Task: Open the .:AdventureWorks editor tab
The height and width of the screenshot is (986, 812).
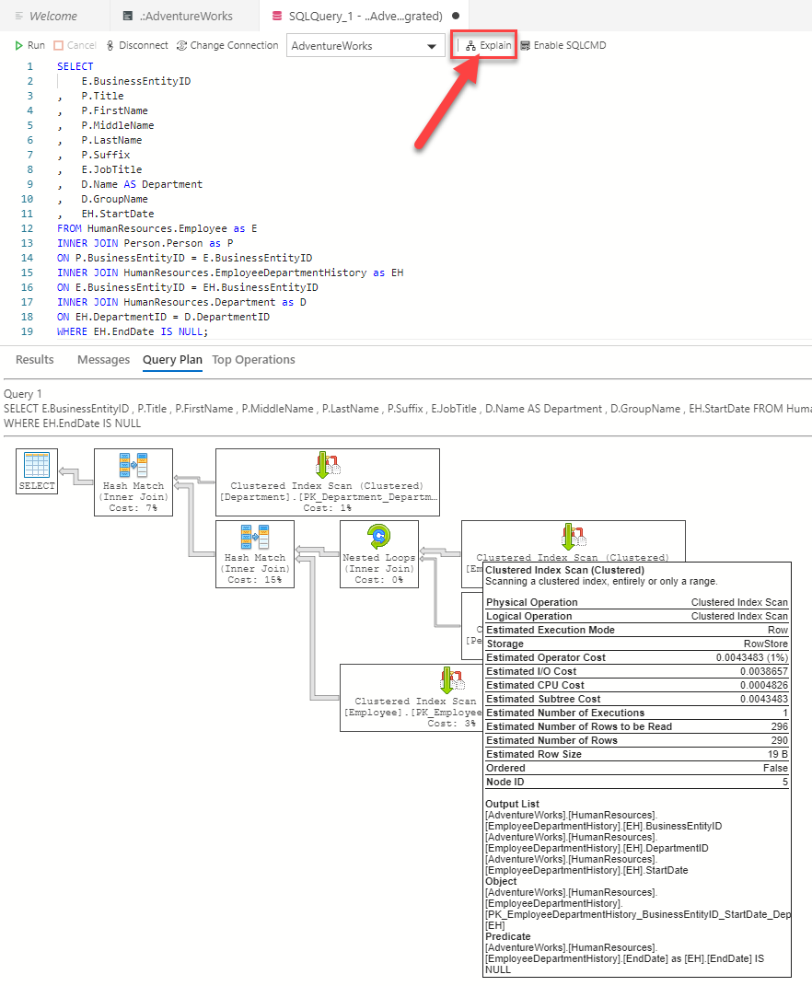Action: (180, 16)
